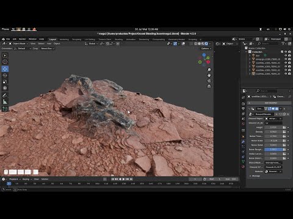The image size is (293, 219).
Task: Jump to the timeline start frame
Action: [x=113, y=179]
